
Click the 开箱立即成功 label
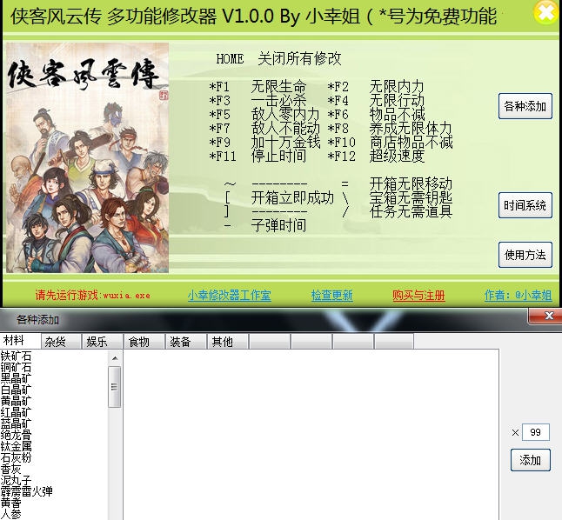tap(292, 197)
